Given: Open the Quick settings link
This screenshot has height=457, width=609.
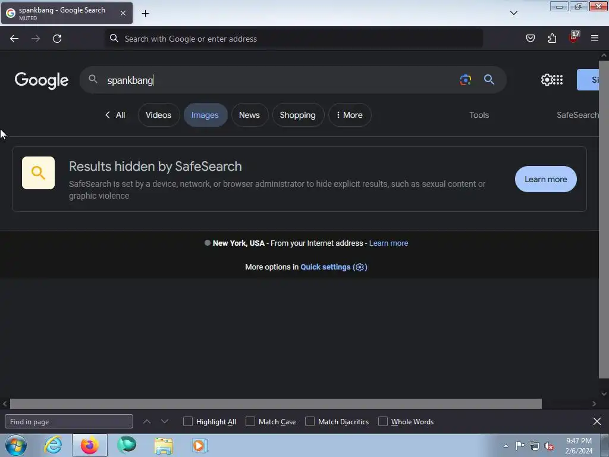Looking at the screenshot, I should tap(334, 267).
